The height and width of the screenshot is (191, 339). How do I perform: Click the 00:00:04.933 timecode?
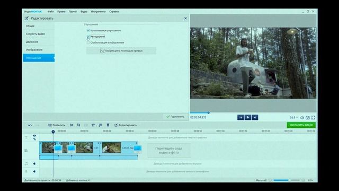(198, 117)
